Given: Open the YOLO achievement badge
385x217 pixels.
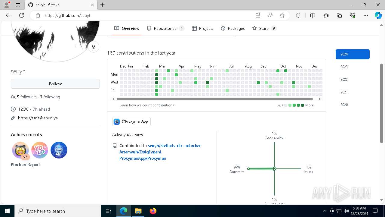Looking at the screenshot, I should 40,150.
